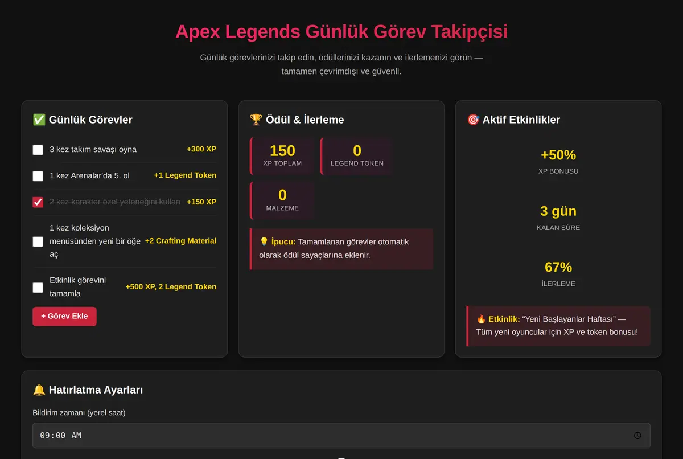Image resolution: width=683 pixels, height=459 pixels.
Task: Click the target icon beside Aktif Etkinlikler
Action: (473, 120)
